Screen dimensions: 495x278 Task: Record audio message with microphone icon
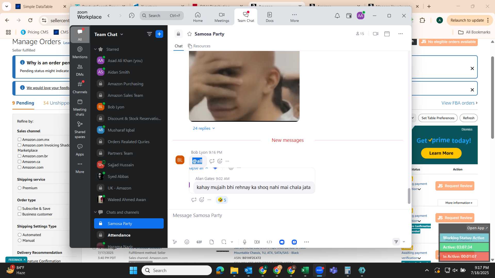(x=245, y=242)
